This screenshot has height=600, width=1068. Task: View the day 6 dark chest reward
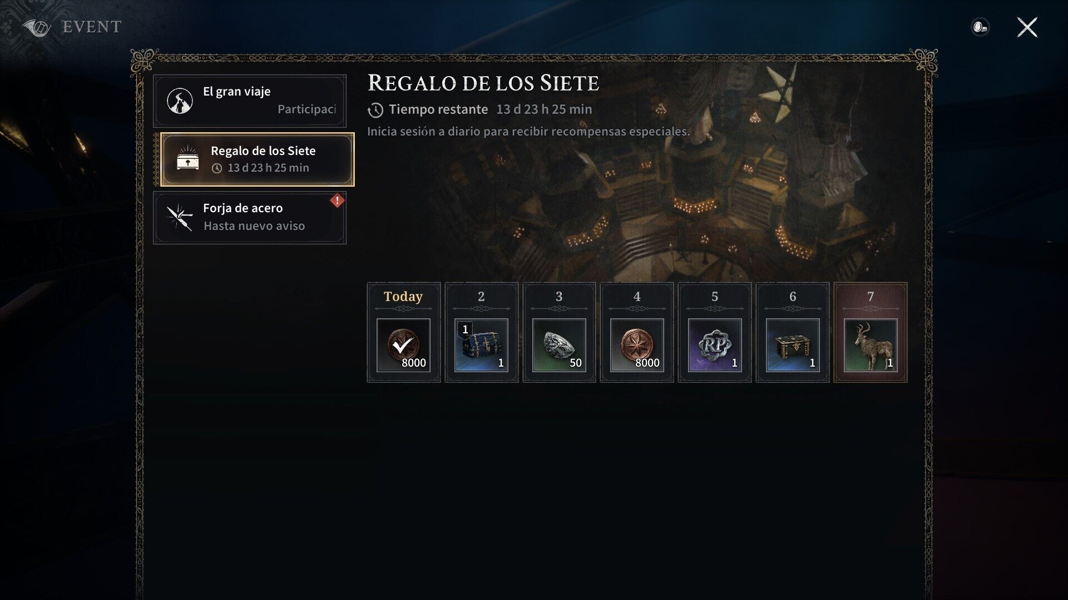793,345
